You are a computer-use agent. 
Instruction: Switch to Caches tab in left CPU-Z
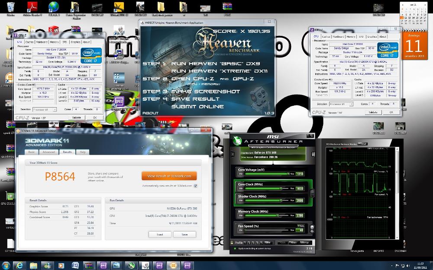pos(29,42)
